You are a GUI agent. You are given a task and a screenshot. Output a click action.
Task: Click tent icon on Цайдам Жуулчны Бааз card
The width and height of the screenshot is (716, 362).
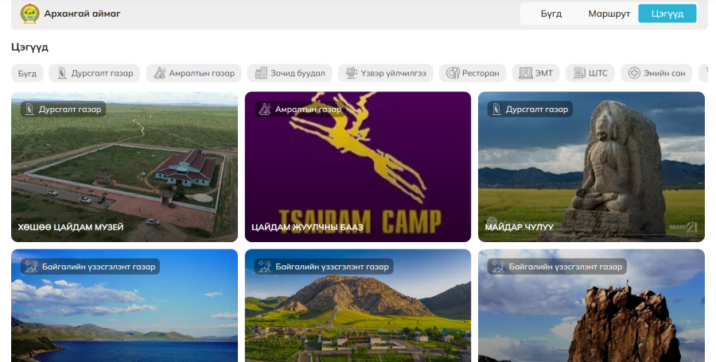tap(264, 110)
